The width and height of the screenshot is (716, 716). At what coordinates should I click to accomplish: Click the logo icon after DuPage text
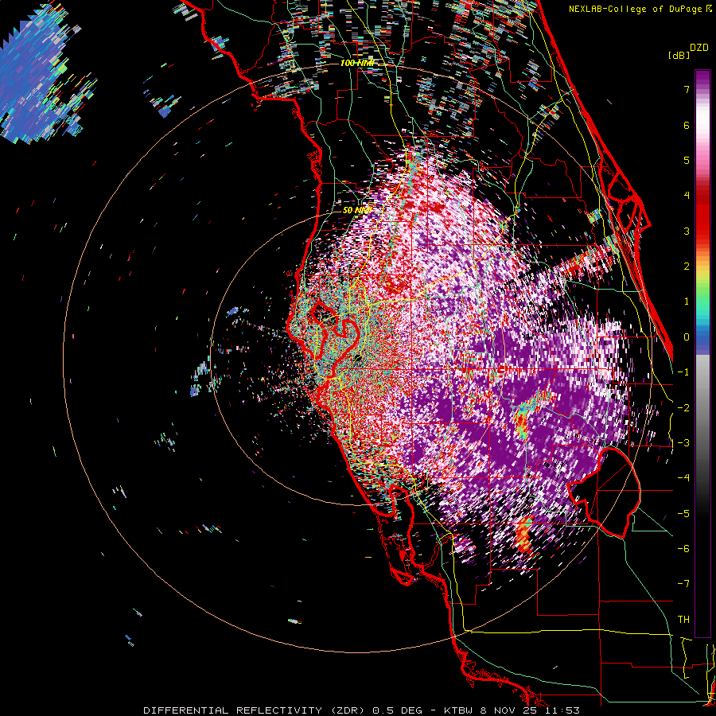(x=709, y=8)
